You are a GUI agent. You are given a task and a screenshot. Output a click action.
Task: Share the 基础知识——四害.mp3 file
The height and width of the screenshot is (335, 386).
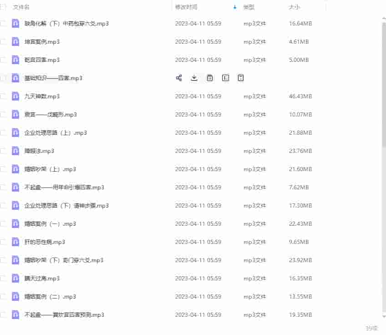pos(179,78)
